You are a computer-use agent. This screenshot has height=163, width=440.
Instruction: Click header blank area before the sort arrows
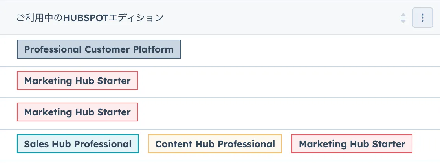point(275,18)
